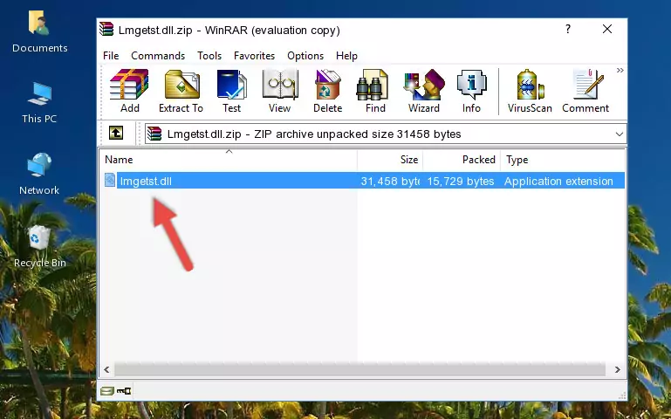The width and height of the screenshot is (671, 419).
Task: Open the Commands menu
Action: [158, 56]
